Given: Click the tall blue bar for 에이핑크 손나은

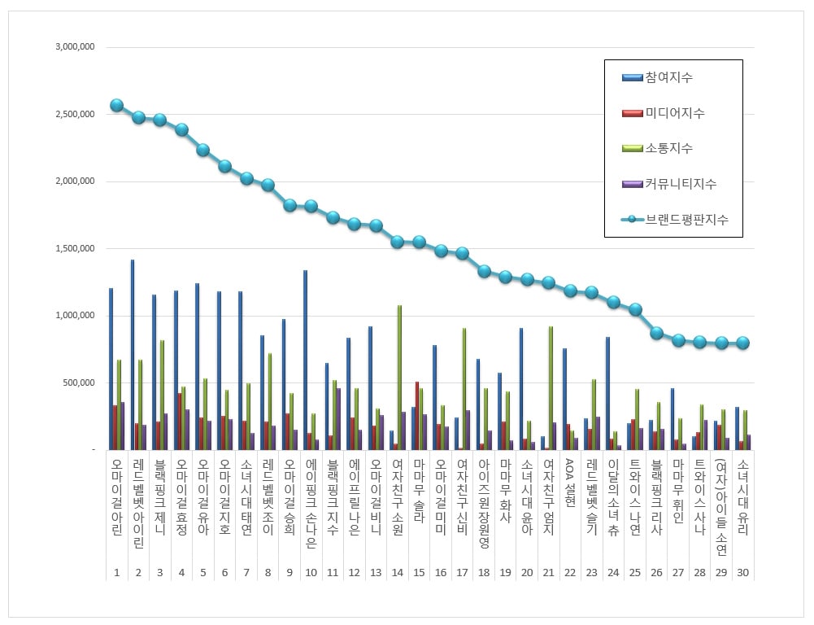Looking at the screenshot, I should click(305, 360).
